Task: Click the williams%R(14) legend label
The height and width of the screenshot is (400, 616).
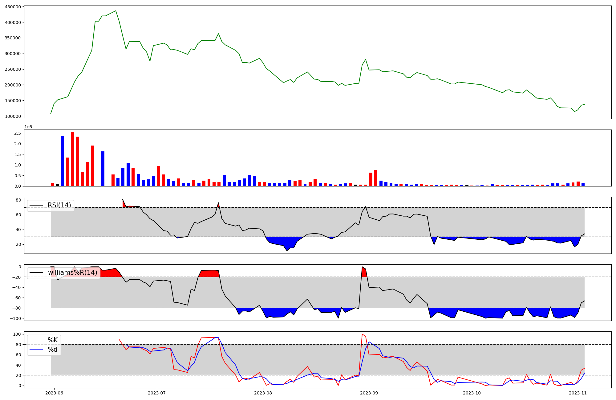Action: point(72,273)
